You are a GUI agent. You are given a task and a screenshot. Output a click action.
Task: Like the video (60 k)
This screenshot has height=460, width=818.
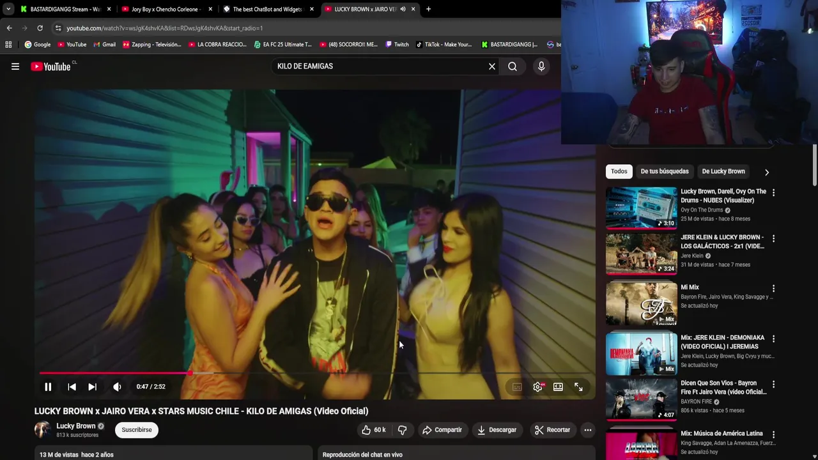pyautogui.click(x=374, y=430)
